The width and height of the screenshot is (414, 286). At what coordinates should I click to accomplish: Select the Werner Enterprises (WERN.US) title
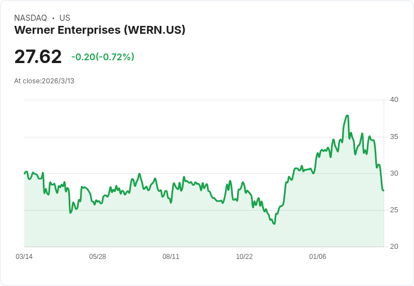point(100,30)
